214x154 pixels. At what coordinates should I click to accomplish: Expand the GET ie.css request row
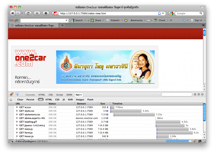point(17,107)
